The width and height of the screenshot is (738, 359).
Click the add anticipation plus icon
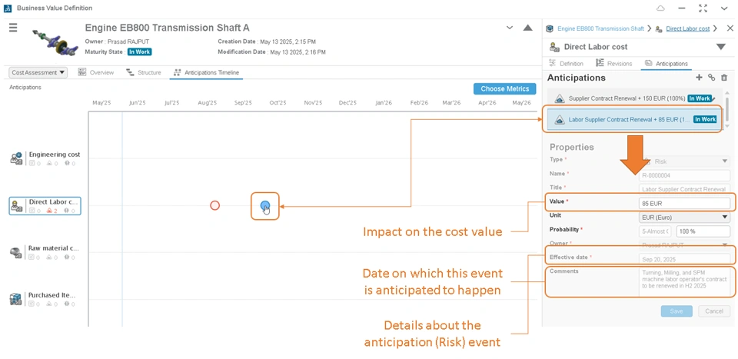click(x=699, y=78)
